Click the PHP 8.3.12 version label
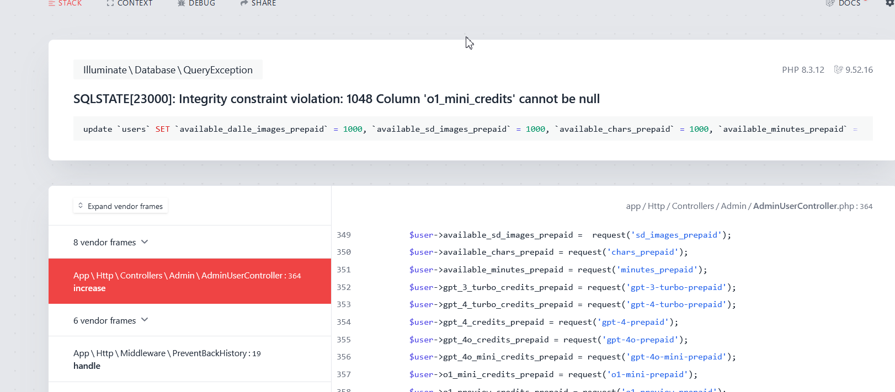Image resolution: width=895 pixels, height=392 pixels. [802, 69]
